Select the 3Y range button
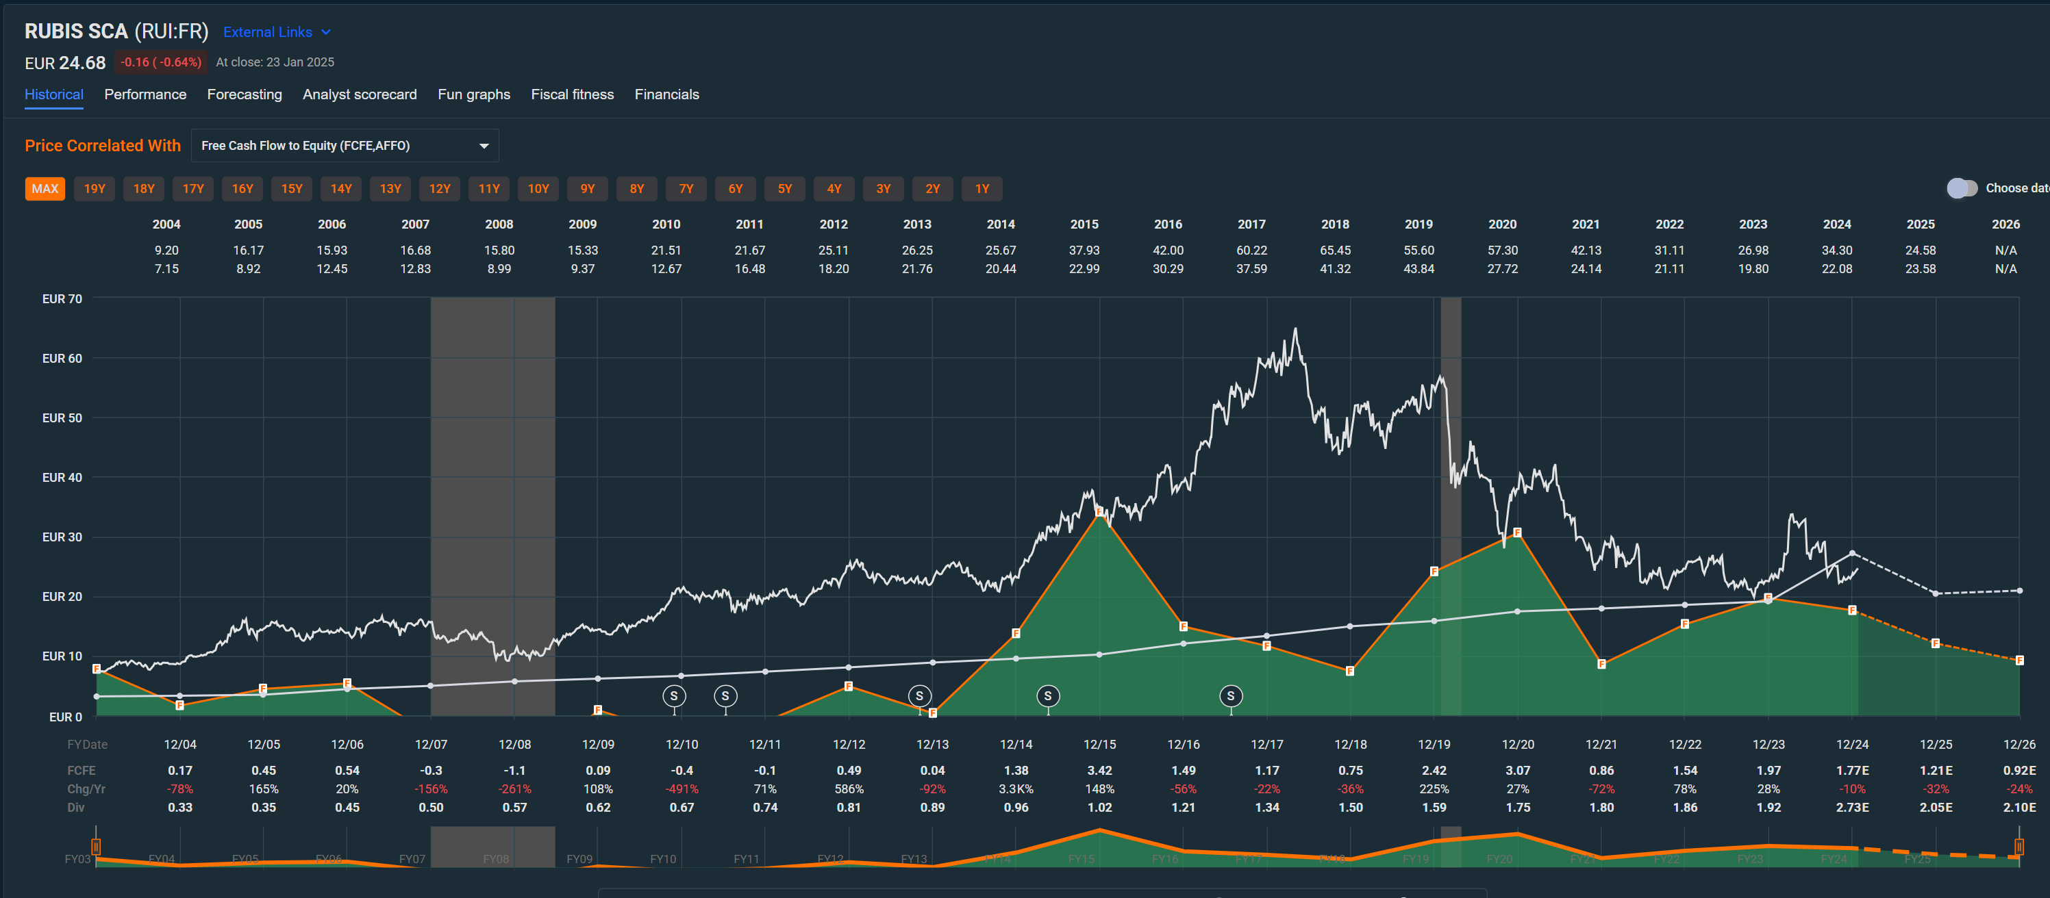2050x898 pixels. [x=884, y=188]
